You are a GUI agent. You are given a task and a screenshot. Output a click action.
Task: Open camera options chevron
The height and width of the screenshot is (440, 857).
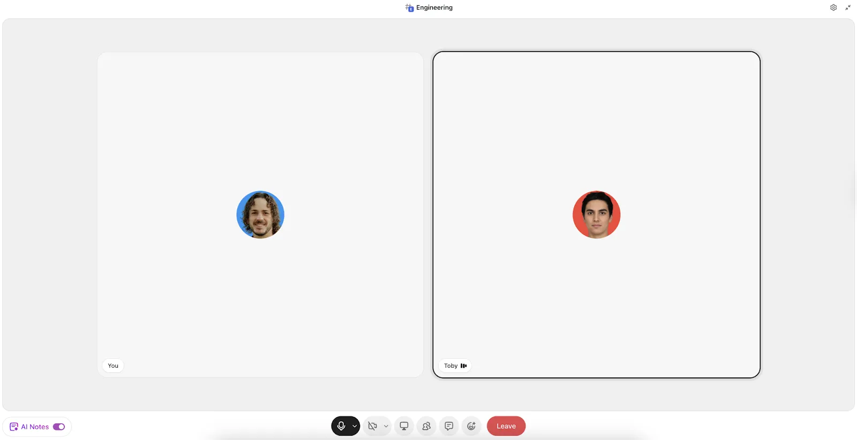point(386,426)
